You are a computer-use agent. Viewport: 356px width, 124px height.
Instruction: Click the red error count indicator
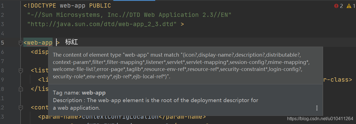tap(338, 6)
